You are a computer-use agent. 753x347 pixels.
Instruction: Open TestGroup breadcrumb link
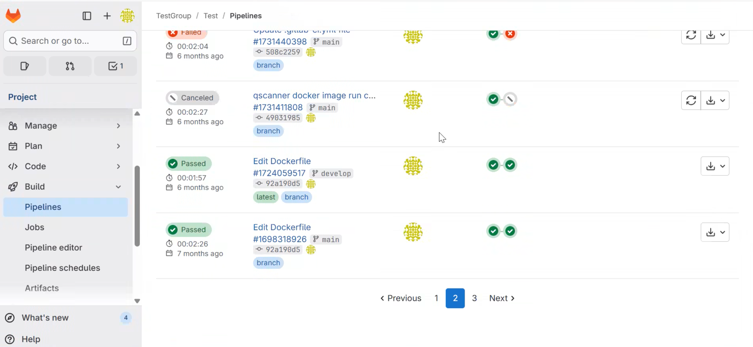(173, 16)
